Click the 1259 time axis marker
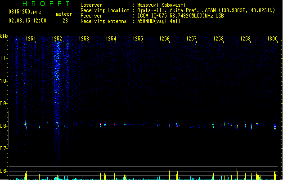Image resolution: width=283 pixels, height=180 pixels. [x=246, y=39]
